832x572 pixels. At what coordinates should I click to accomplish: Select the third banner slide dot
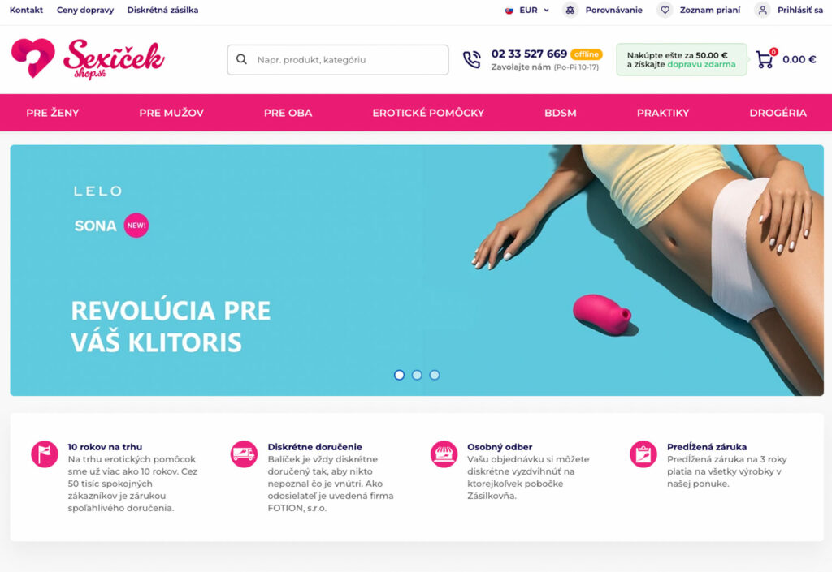[x=435, y=375]
